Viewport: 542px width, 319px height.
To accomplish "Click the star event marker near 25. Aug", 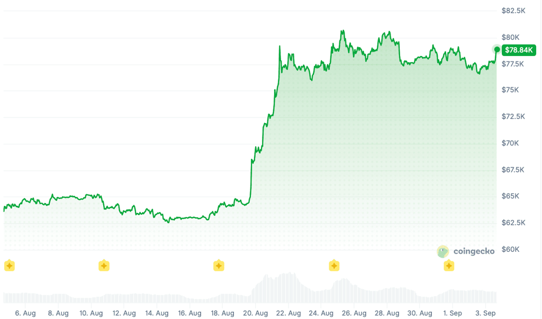I will 334,266.
